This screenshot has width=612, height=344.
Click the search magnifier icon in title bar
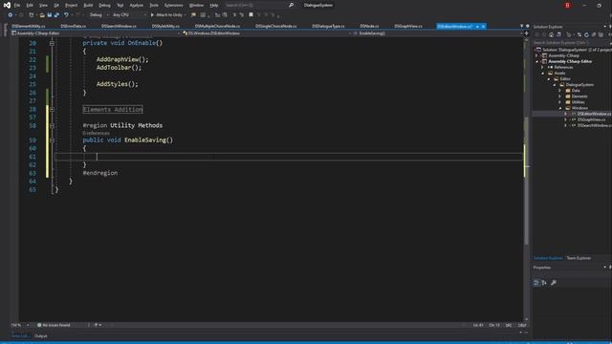(x=291, y=5)
